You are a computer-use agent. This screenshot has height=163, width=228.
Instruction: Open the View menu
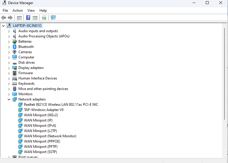tap(31, 11)
